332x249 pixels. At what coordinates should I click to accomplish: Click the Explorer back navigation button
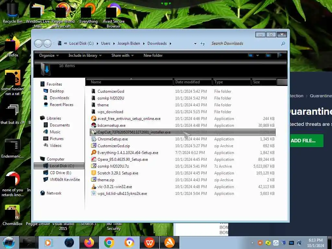click(38, 44)
